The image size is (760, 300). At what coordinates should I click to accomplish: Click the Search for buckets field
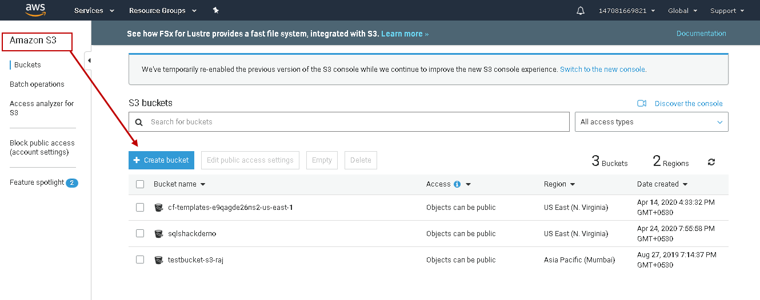(354, 121)
